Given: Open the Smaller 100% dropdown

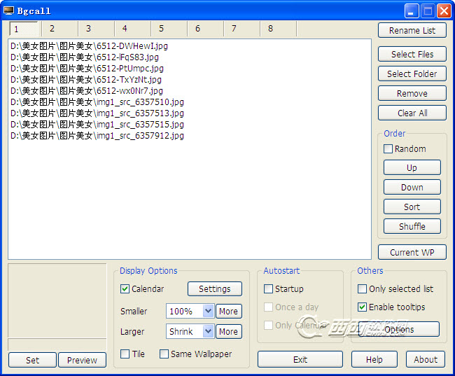Looking at the screenshot, I should click(x=190, y=312).
